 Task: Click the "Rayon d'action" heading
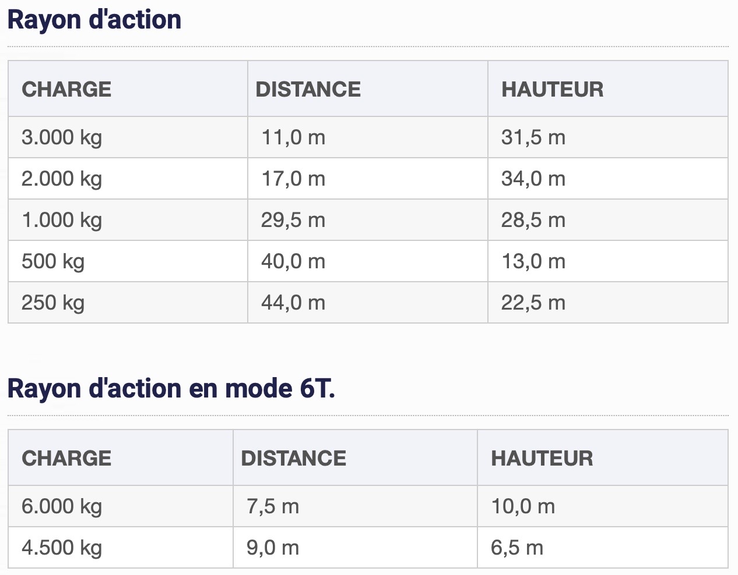coord(94,20)
